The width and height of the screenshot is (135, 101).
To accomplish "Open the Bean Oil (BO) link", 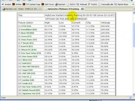I will 28,33.
